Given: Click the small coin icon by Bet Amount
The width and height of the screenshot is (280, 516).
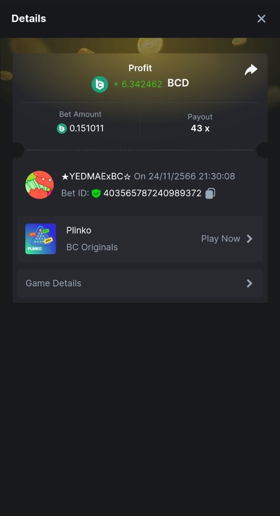Looking at the screenshot, I should tap(62, 128).
